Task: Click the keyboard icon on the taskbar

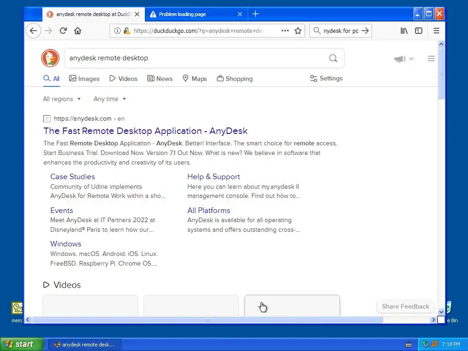Action: 409,345
